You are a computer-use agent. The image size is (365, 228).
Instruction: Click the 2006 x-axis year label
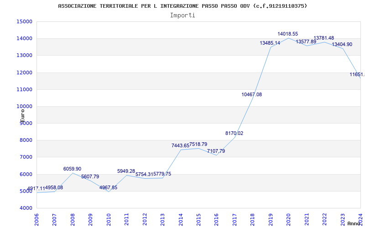(x=36, y=220)
